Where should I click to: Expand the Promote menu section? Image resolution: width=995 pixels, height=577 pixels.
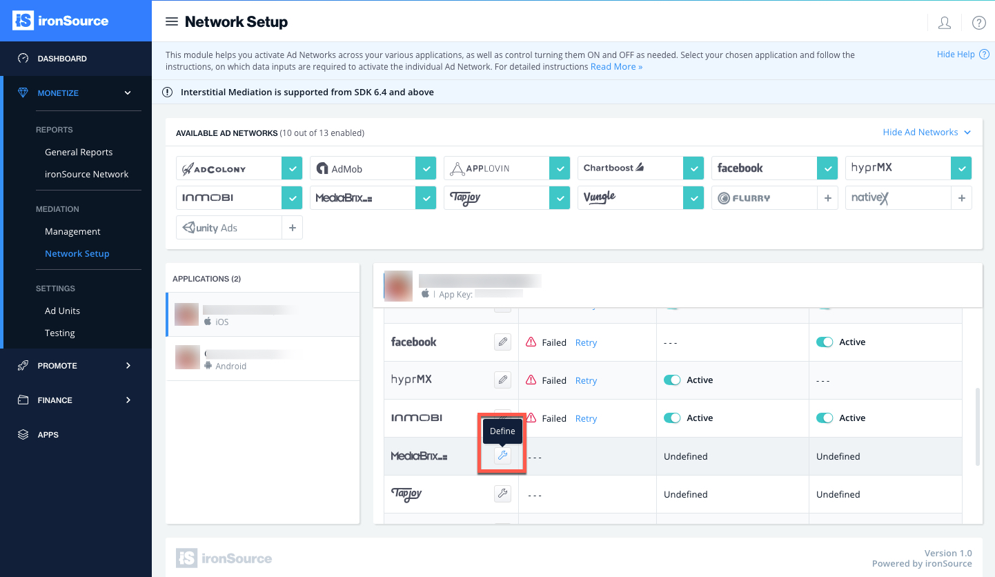[128, 366]
